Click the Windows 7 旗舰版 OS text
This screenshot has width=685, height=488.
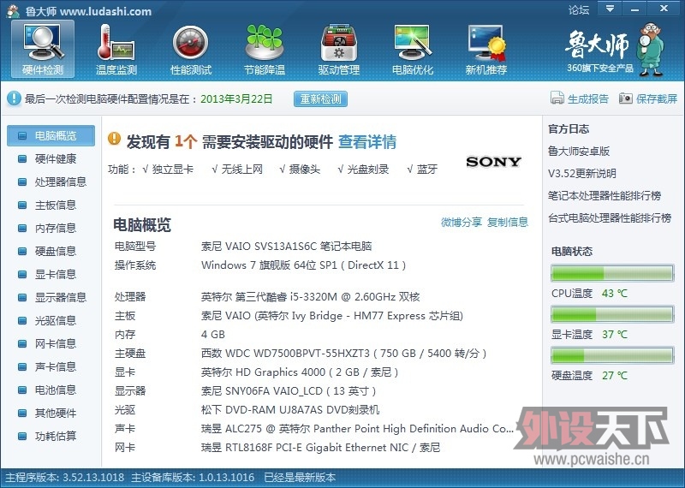(x=303, y=265)
